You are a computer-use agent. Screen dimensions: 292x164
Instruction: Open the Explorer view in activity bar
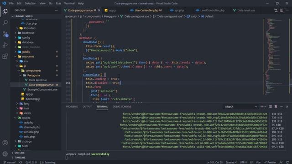[x=5, y=11]
